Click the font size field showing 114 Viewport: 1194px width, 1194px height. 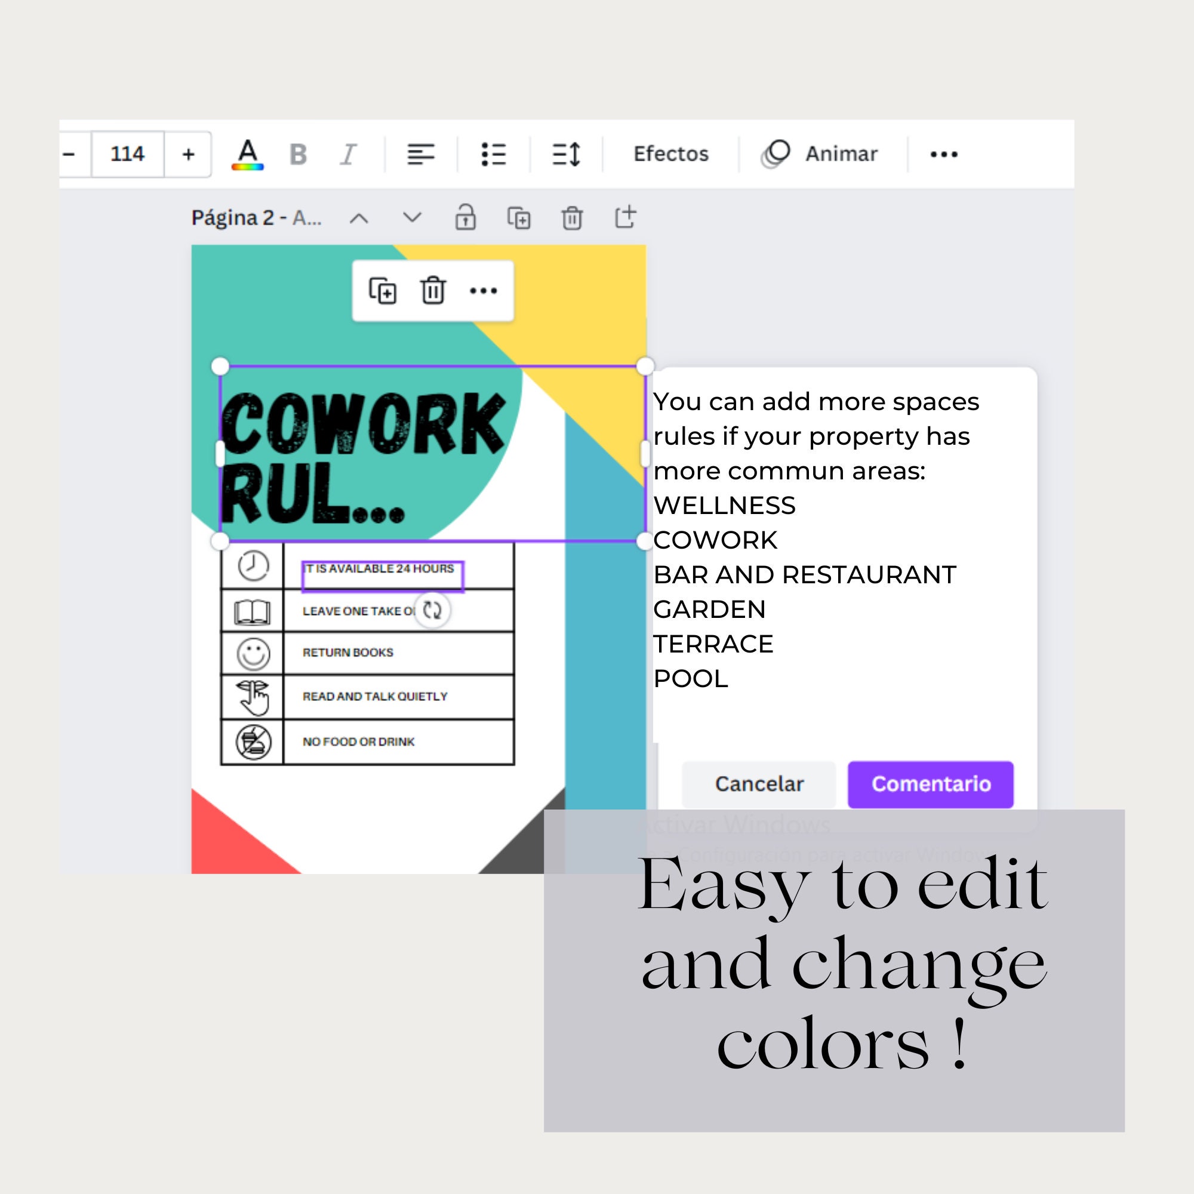[x=125, y=154]
